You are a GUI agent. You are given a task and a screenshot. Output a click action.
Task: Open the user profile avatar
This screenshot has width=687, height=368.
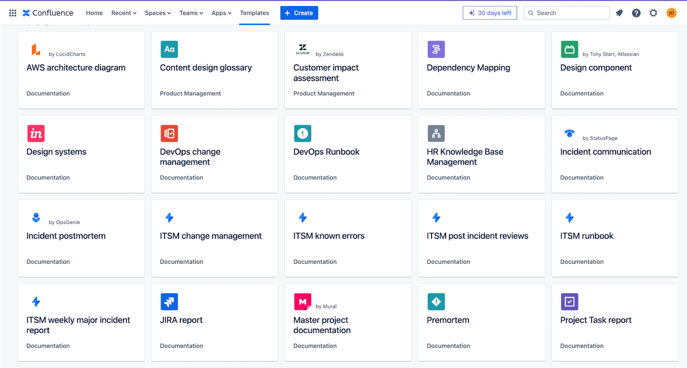click(672, 13)
